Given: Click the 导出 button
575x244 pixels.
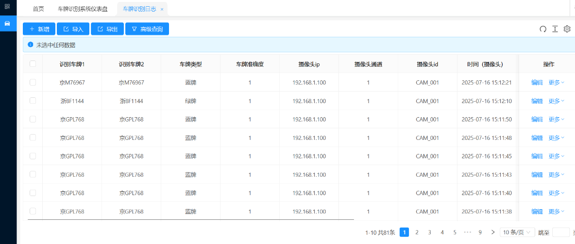Looking at the screenshot, I should 107,29.
